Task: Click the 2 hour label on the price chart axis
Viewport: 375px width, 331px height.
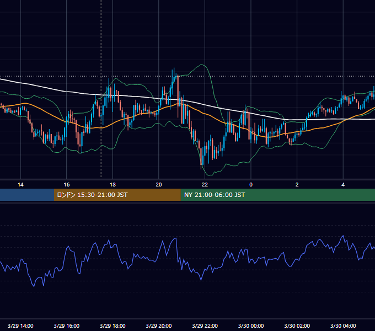Action: [297, 185]
